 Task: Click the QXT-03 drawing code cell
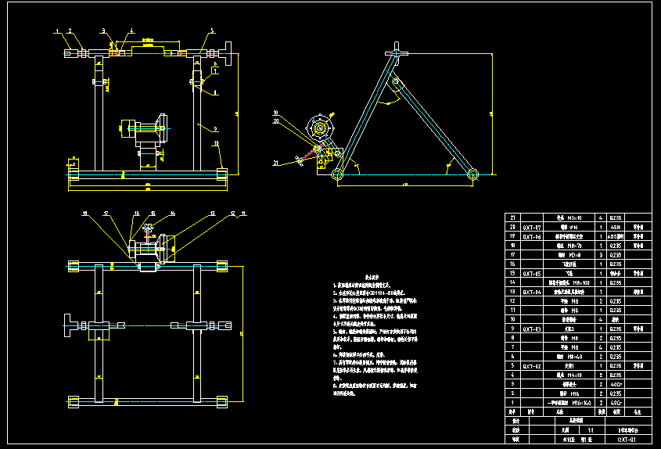(x=532, y=329)
